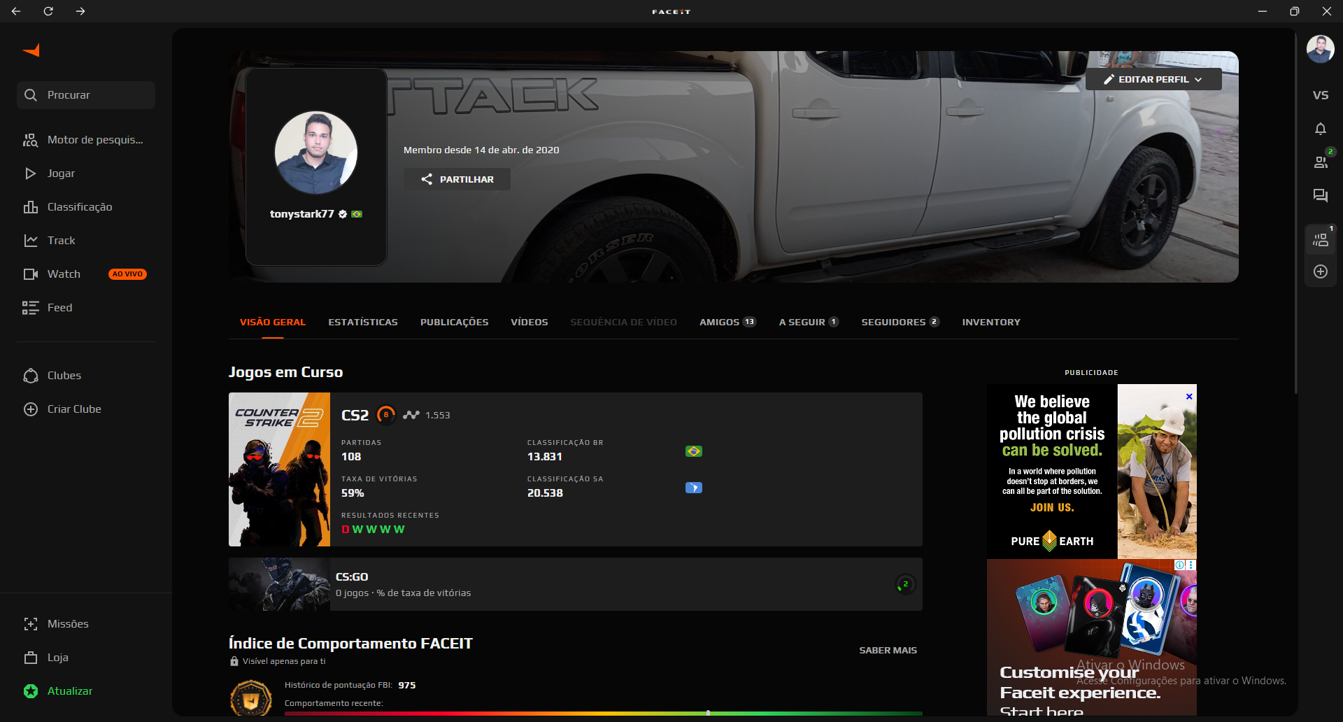The height and width of the screenshot is (722, 1343).
Task: Open the Missões page
Action: click(x=86, y=624)
